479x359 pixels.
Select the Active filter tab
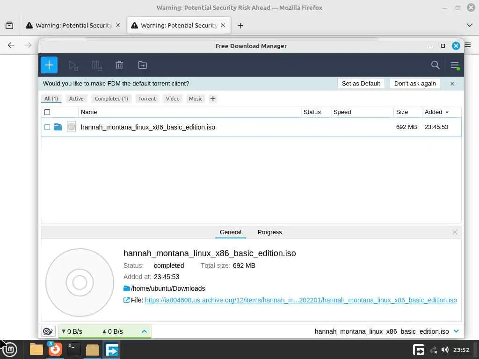(x=76, y=99)
